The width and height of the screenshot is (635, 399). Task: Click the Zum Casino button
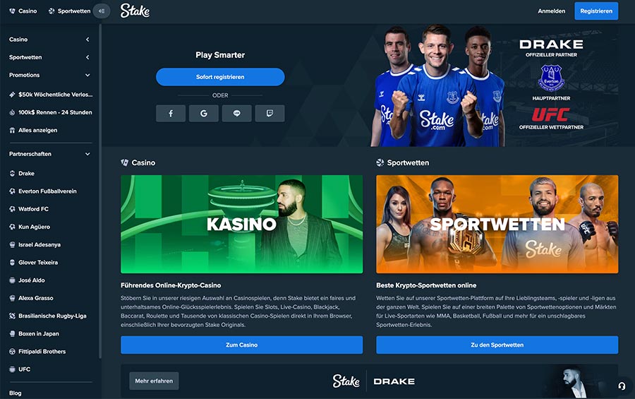(242, 345)
